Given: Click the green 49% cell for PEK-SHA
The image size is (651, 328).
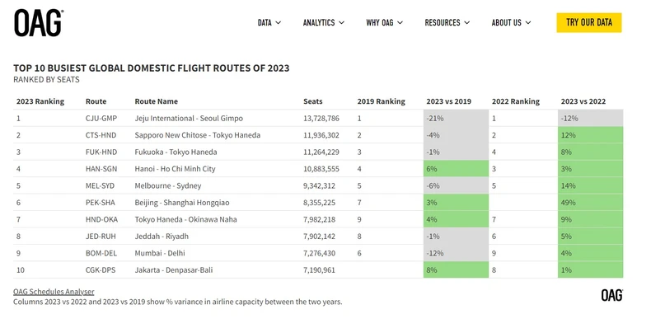Looking at the screenshot, I should pyautogui.click(x=590, y=203).
